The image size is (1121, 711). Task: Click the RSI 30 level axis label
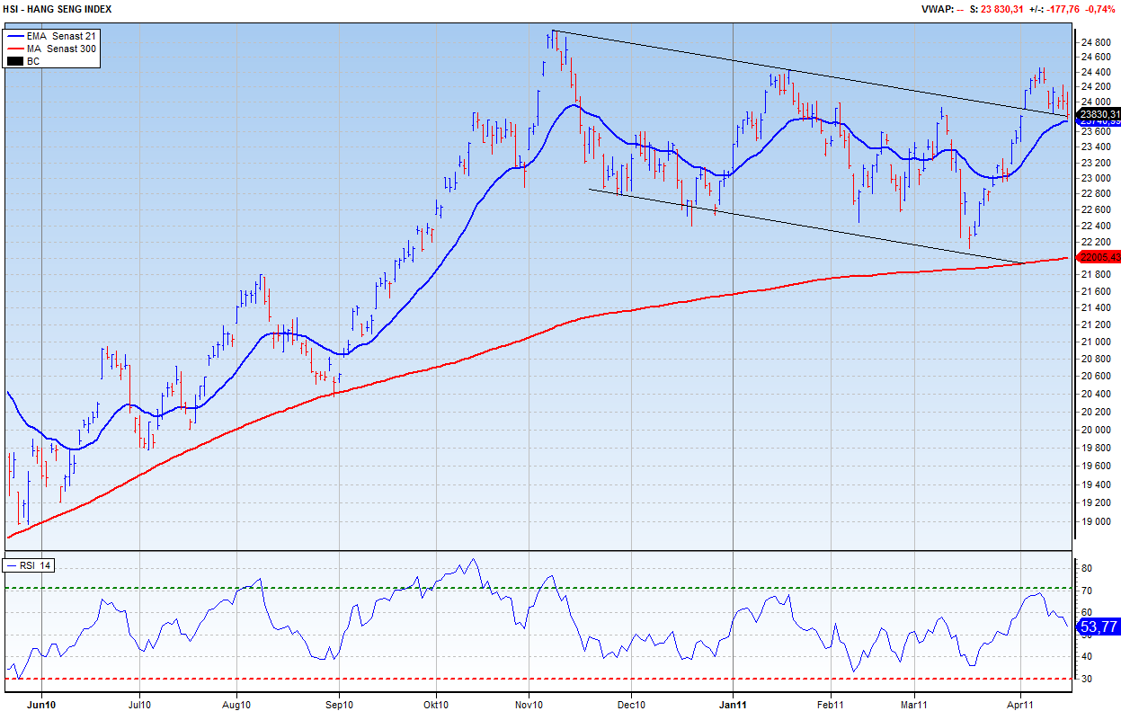[x=1086, y=679]
